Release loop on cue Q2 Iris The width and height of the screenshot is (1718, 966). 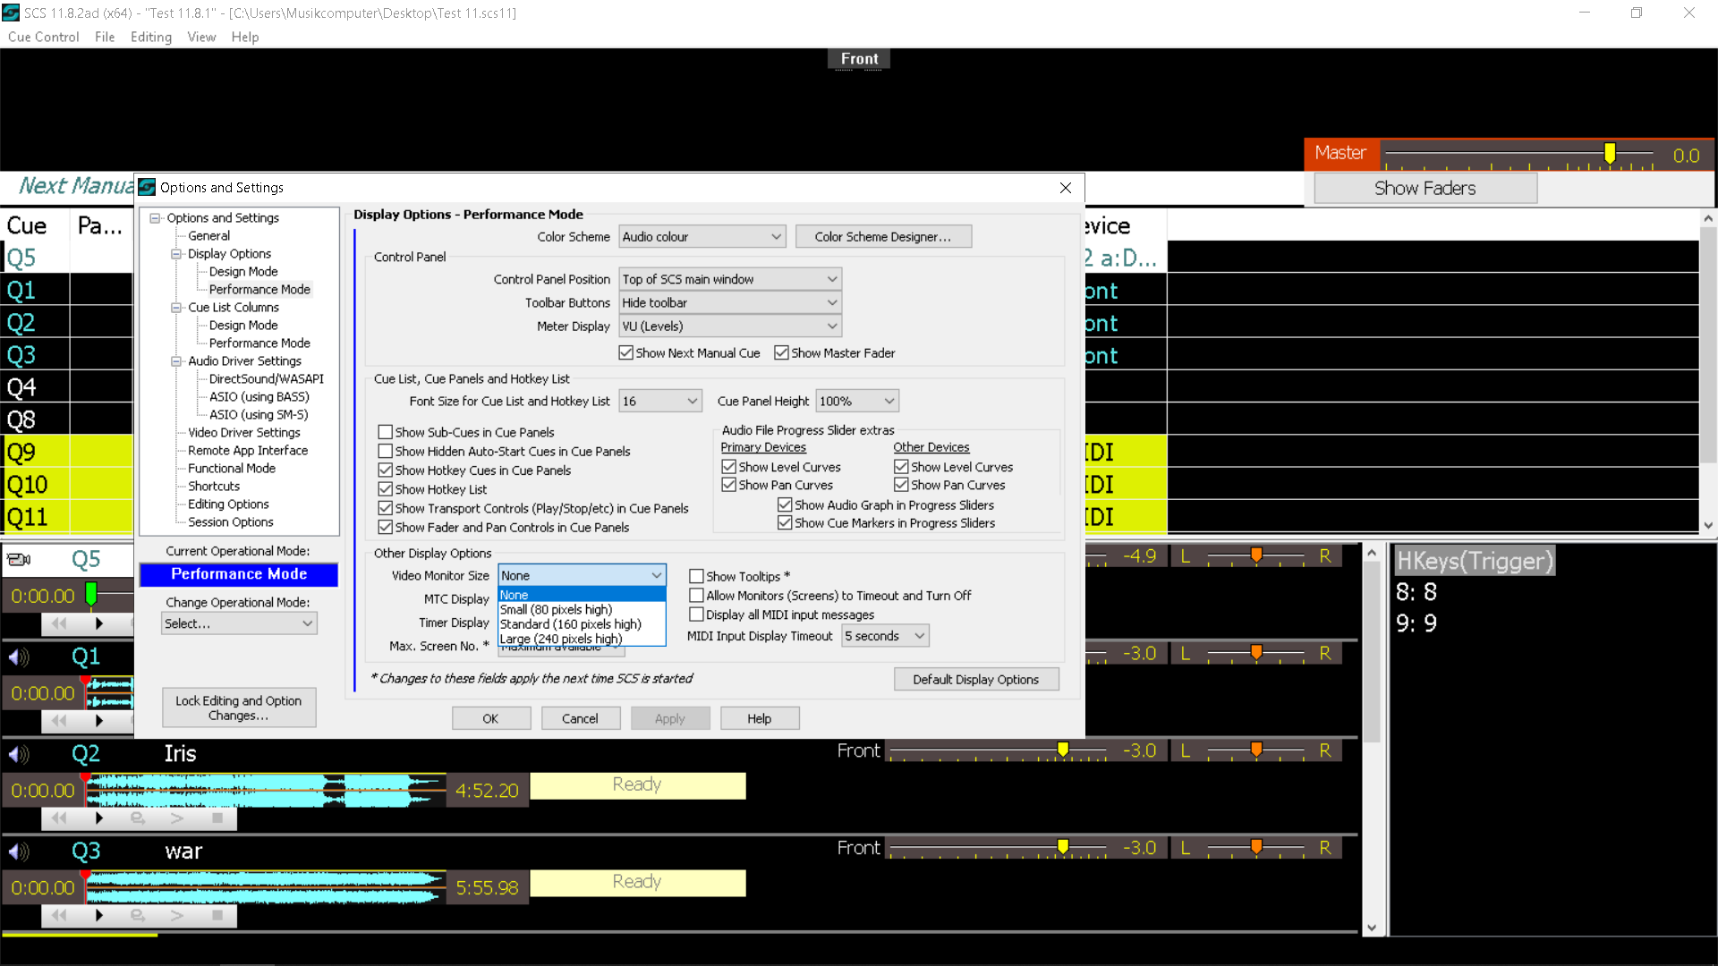pos(138,818)
